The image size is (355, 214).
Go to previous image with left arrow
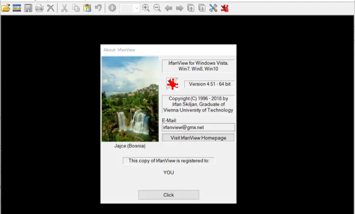(x=168, y=8)
